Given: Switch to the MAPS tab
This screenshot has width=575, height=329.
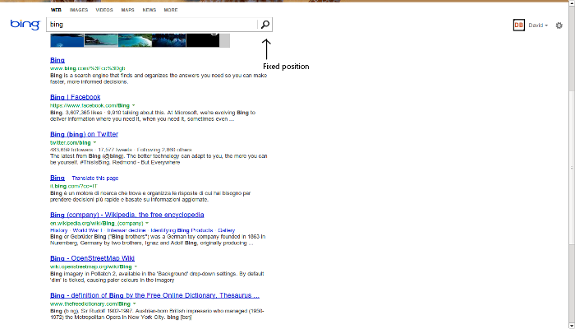Looking at the screenshot, I should click(127, 10).
